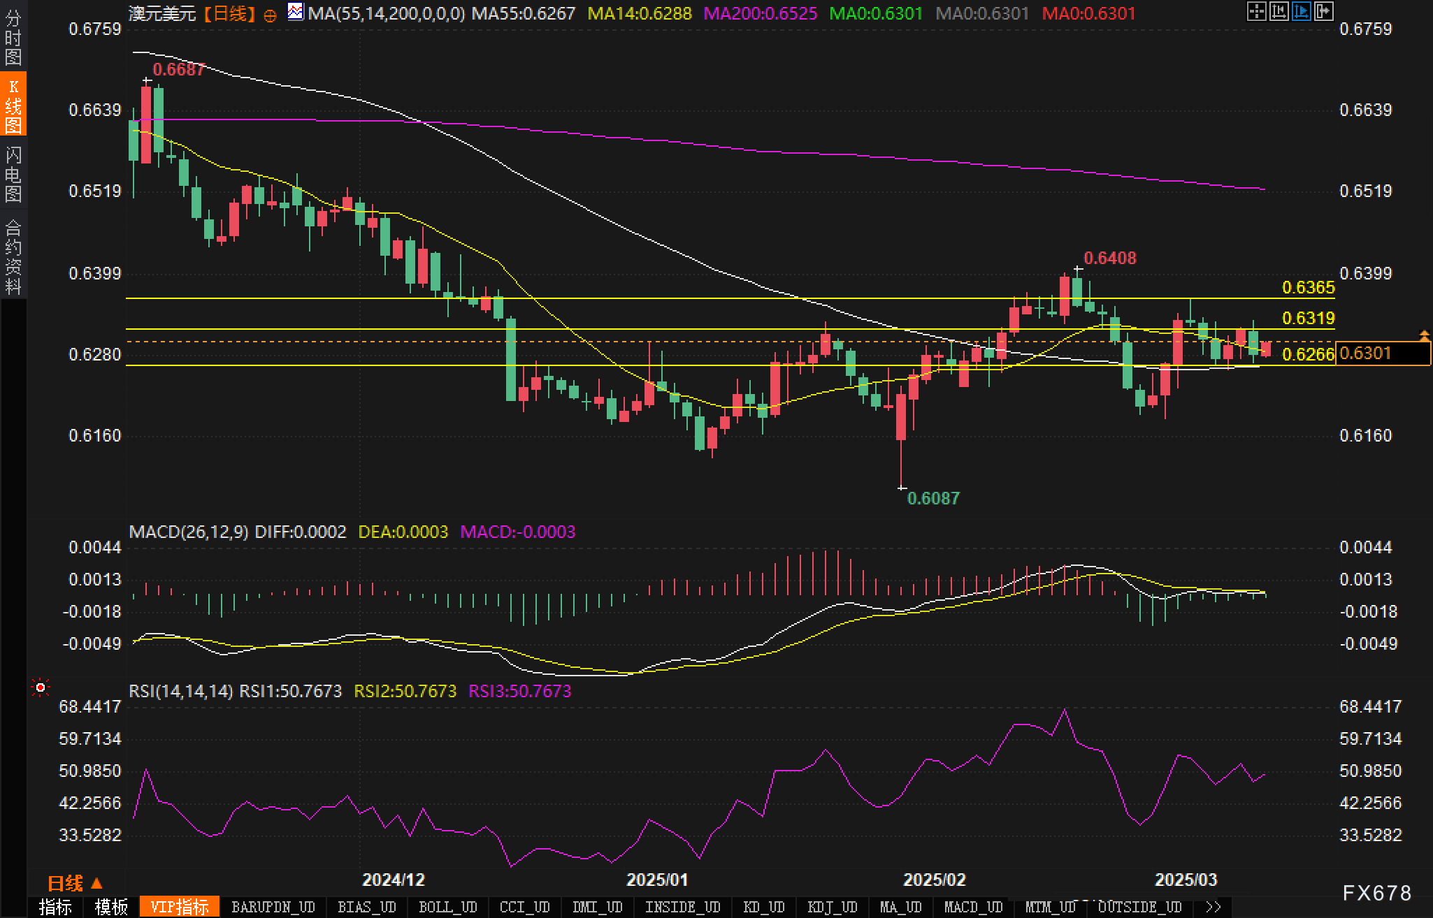
Task: Click the red sun marker near RSI
Action: coord(41,688)
